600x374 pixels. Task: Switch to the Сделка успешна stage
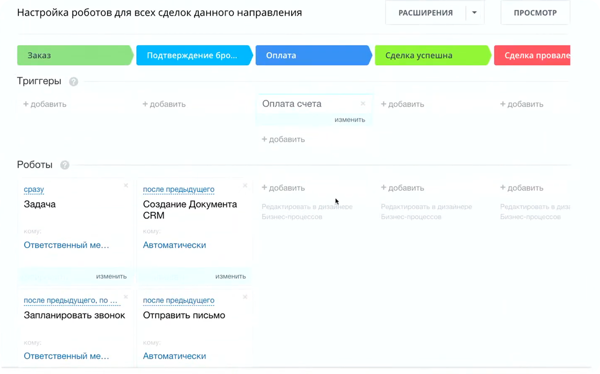(432, 55)
